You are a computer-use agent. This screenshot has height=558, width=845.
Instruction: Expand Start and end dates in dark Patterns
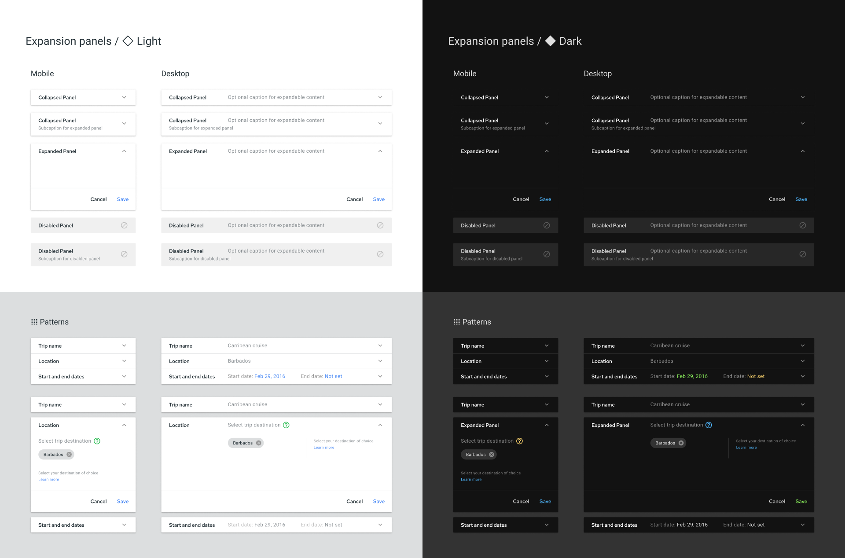(x=547, y=376)
